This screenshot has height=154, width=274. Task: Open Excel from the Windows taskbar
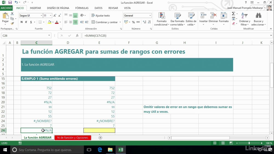click(x=121, y=150)
